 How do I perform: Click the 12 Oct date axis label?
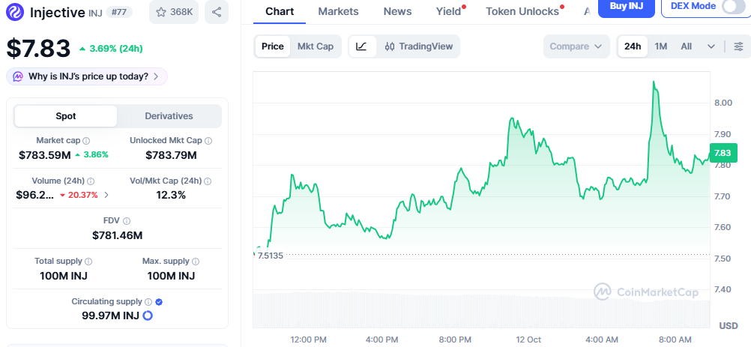[x=528, y=340]
